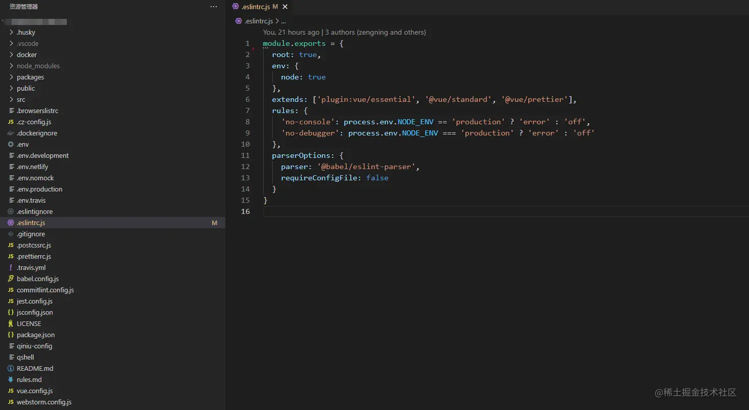This screenshot has width=749, height=410.
Task: Click the Babel icon of babel.config.js
Action: pyautogui.click(x=11, y=279)
